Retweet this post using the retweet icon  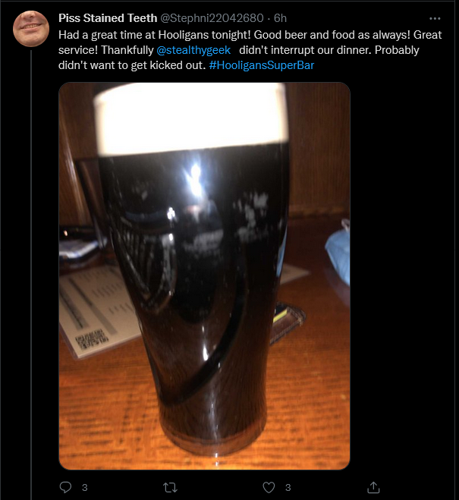[x=170, y=487]
